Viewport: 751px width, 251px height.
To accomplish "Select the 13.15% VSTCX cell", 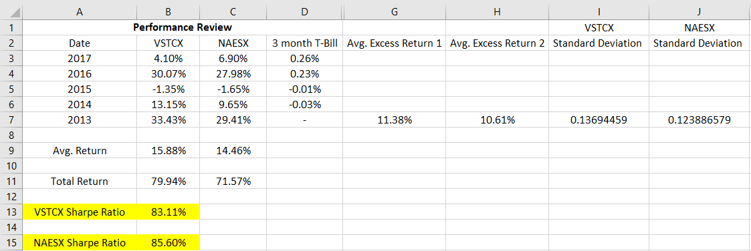I will click(x=168, y=105).
